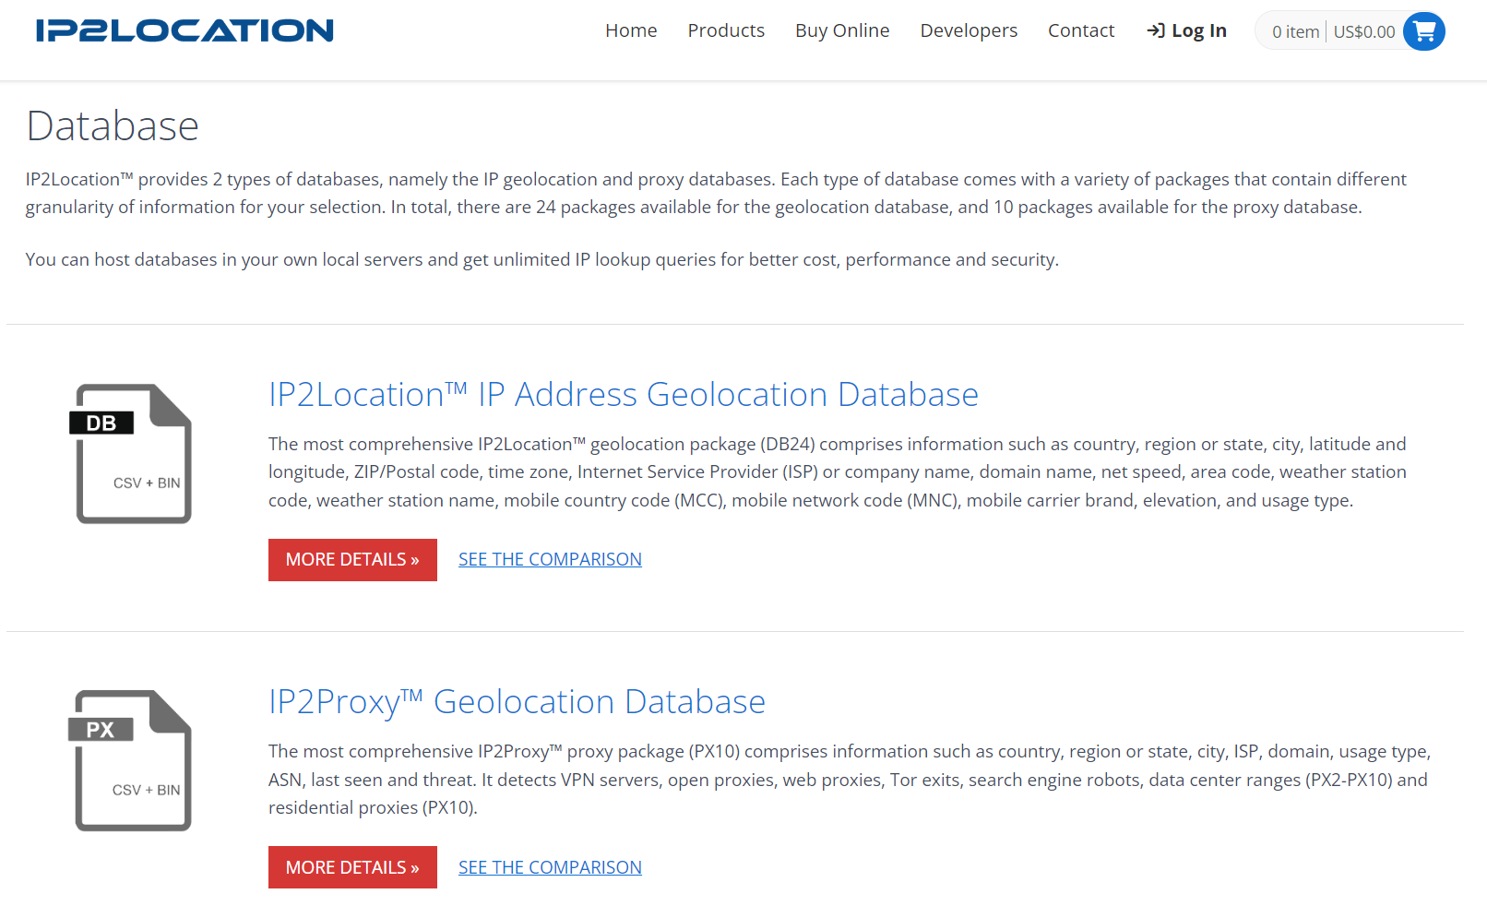
Task: Open the Buy Online menu item
Action: [x=842, y=30]
